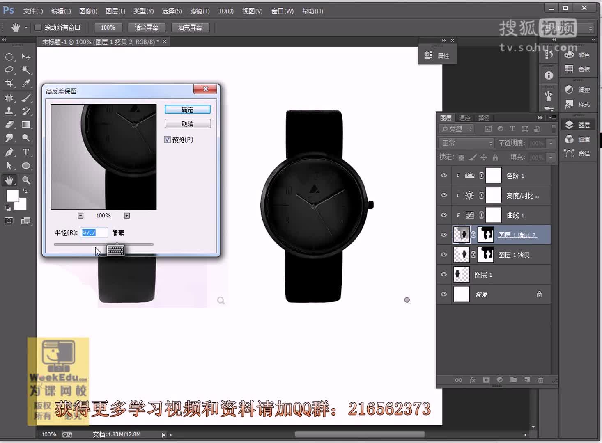Click the Layers panel menu icon
Screen dimensions: 602x443
coord(553,118)
